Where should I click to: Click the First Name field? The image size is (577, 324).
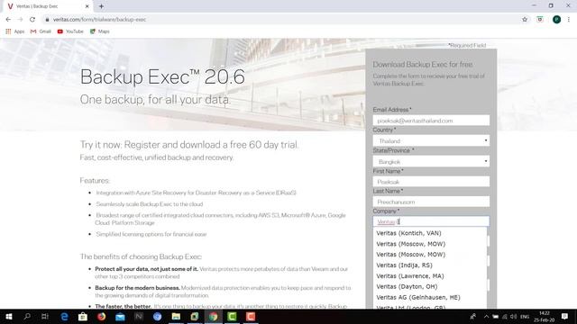(x=431, y=182)
